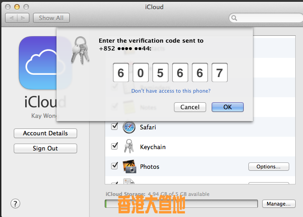
Task: Click the Photos label text
Action: [150, 167]
